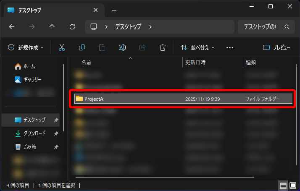Select the デスクトップ tab
Screen dimensions: 300x191
coord(50,10)
